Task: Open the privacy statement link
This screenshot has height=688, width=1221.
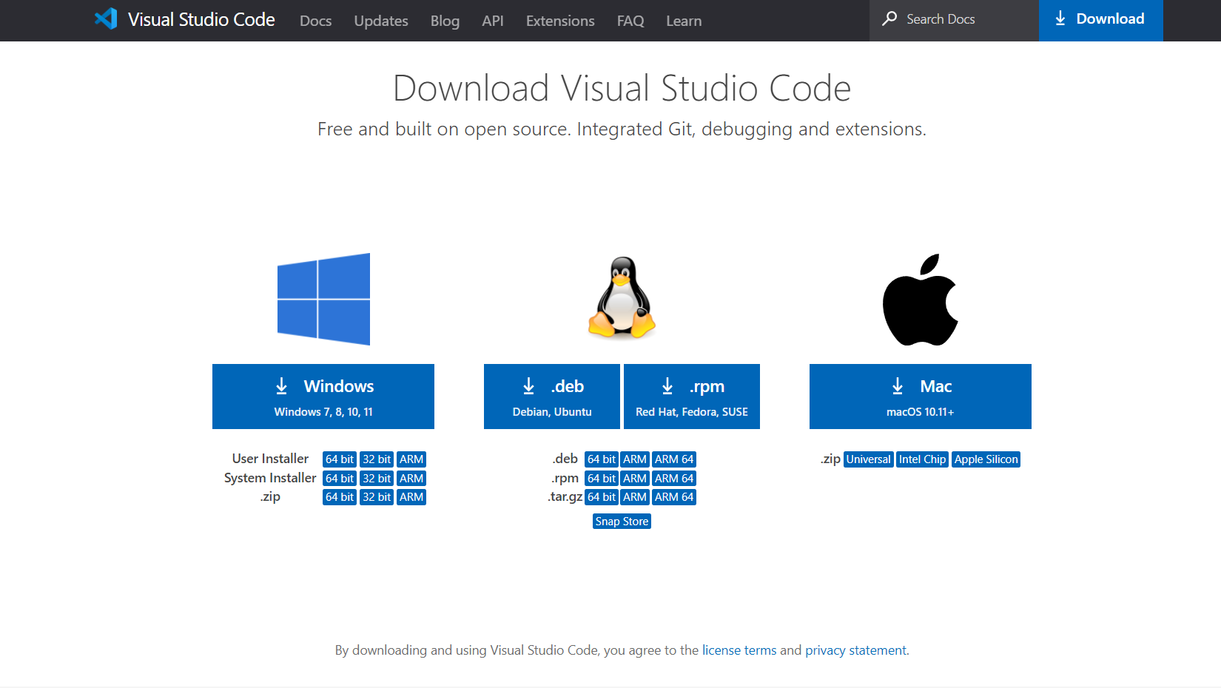Action: [x=855, y=650]
